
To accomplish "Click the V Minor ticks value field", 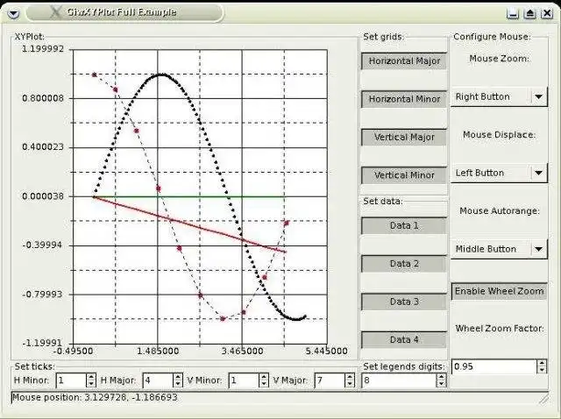I will tap(244, 380).
